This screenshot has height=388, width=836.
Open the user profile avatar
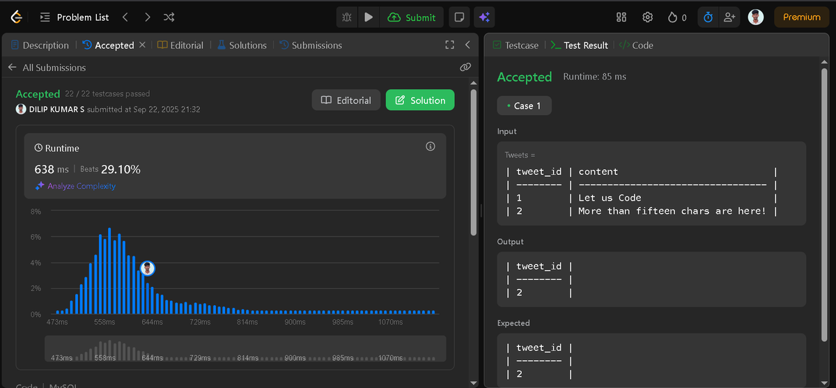point(756,17)
